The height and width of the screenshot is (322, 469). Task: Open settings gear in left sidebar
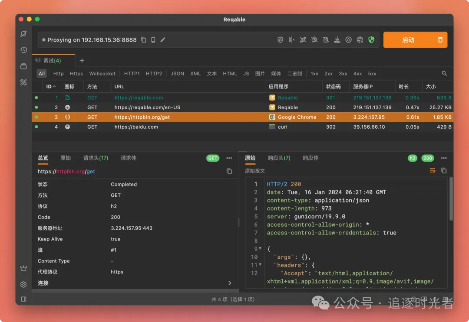24,284
